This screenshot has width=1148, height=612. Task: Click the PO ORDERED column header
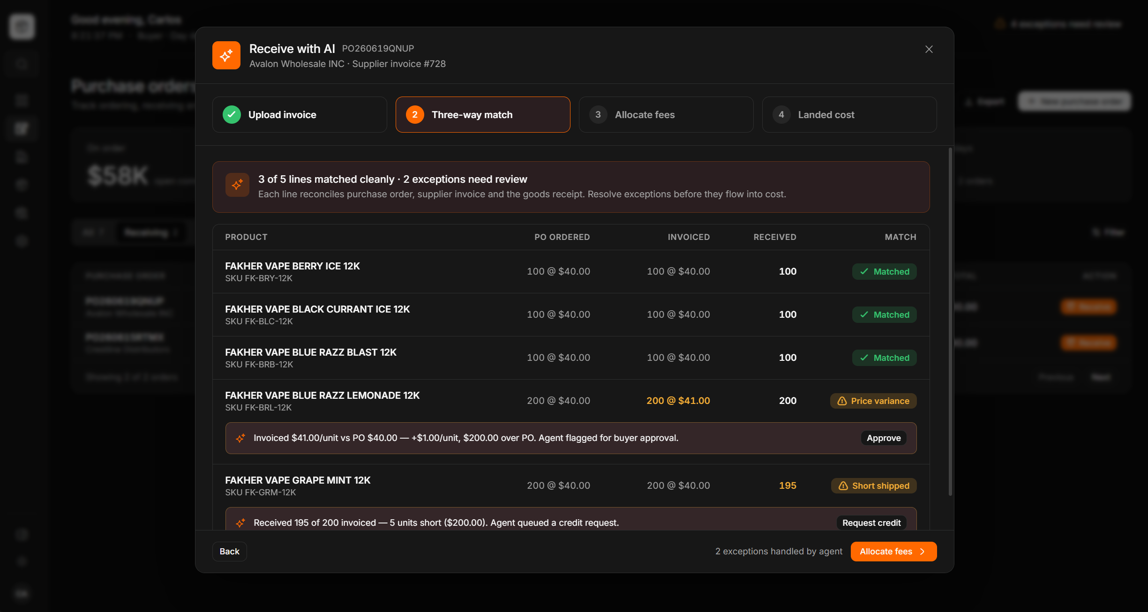[562, 237]
